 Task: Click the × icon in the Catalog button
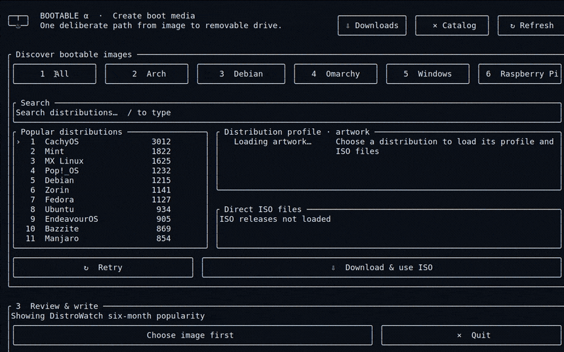[x=435, y=26]
